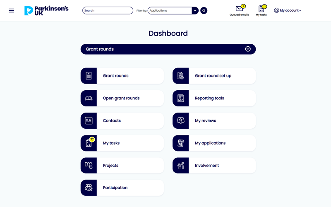The width and height of the screenshot is (331, 207).
Task: Click the 77 badge on My tasks tile
Action: 92,140
